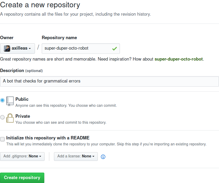Click the Initialize this repository with a README label
219x183 pixels.
(x=48, y=138)
